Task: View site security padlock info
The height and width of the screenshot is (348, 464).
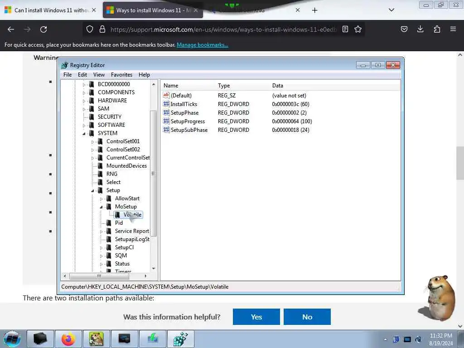Action: [102, 29]
